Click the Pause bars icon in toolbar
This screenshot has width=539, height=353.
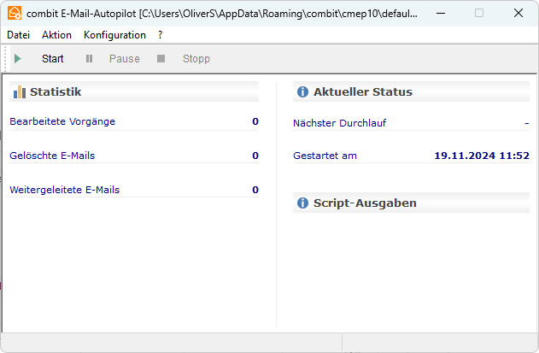(89, 59)
